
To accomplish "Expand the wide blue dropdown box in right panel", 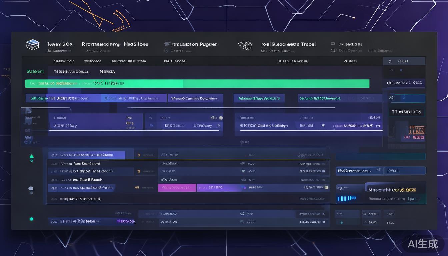I will [359, 171].
